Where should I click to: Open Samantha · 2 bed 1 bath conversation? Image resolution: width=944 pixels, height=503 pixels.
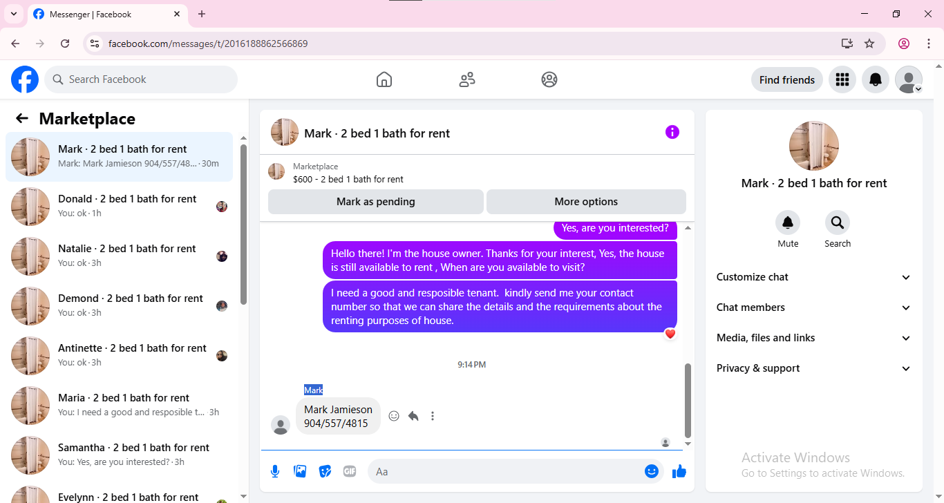(x=120, y=455)
